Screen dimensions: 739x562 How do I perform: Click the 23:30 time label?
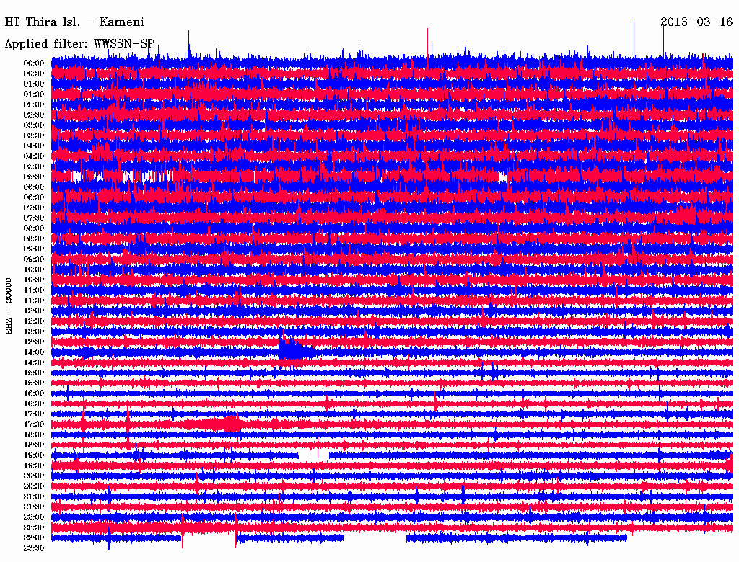pyautogui.click(x=34, y=548)
